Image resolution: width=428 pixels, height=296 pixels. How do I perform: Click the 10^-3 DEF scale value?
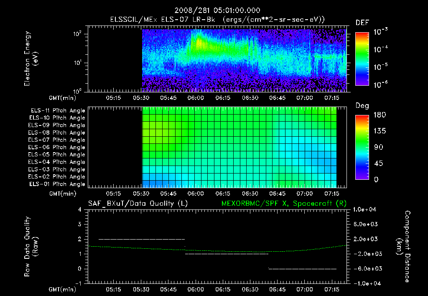point(380,31)
